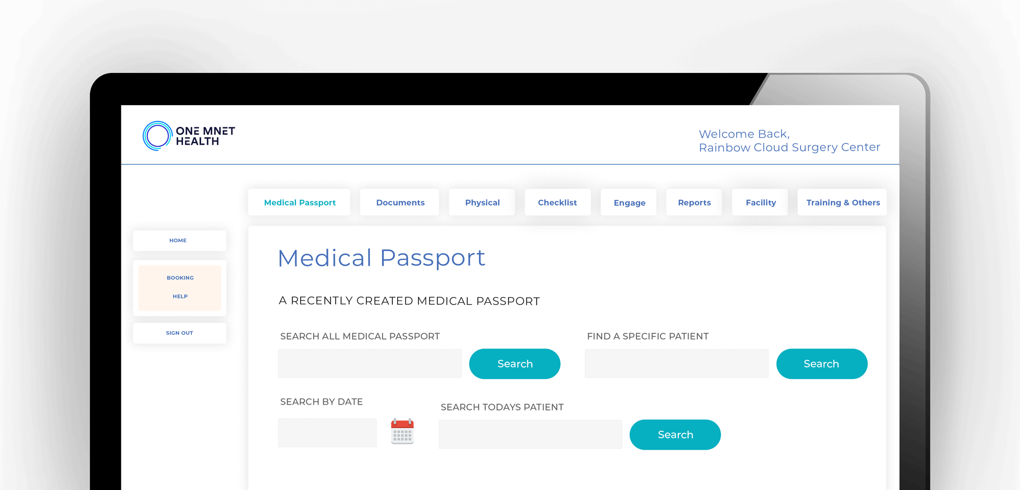The width and height of the screenshot is (1020, 490).
Task: Click the Search by Date input field
Action: pyautogui.click(x=327, y=432)
